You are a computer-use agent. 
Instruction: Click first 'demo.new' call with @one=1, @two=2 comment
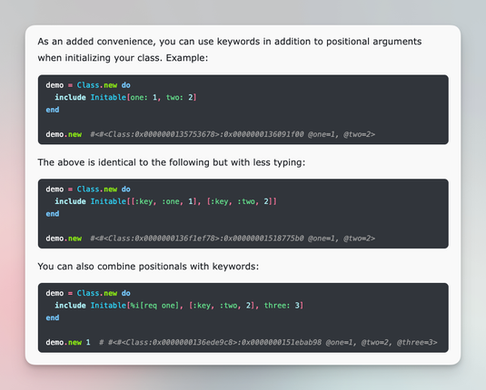tap(64, 134)
